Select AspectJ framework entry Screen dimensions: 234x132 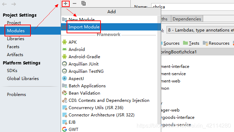coord(110,78)
